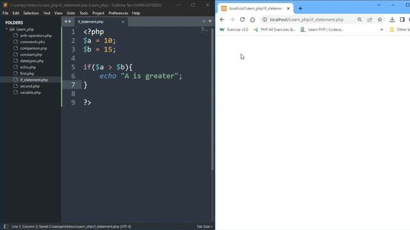Image resolution: width=410 pixels, height=230 pixels.
Task: Click the minimap in the editor
Action: 205,31
